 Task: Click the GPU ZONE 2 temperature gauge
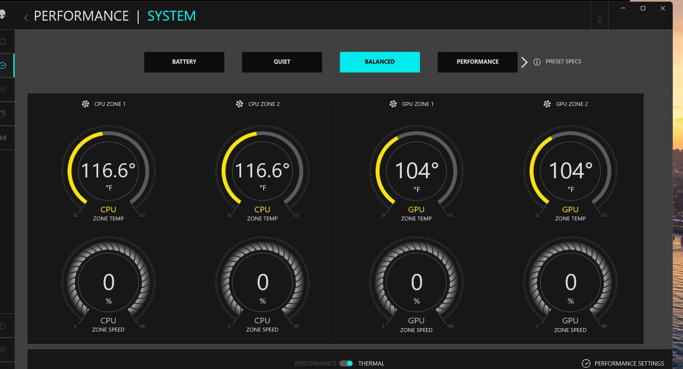tap(570, 171)
